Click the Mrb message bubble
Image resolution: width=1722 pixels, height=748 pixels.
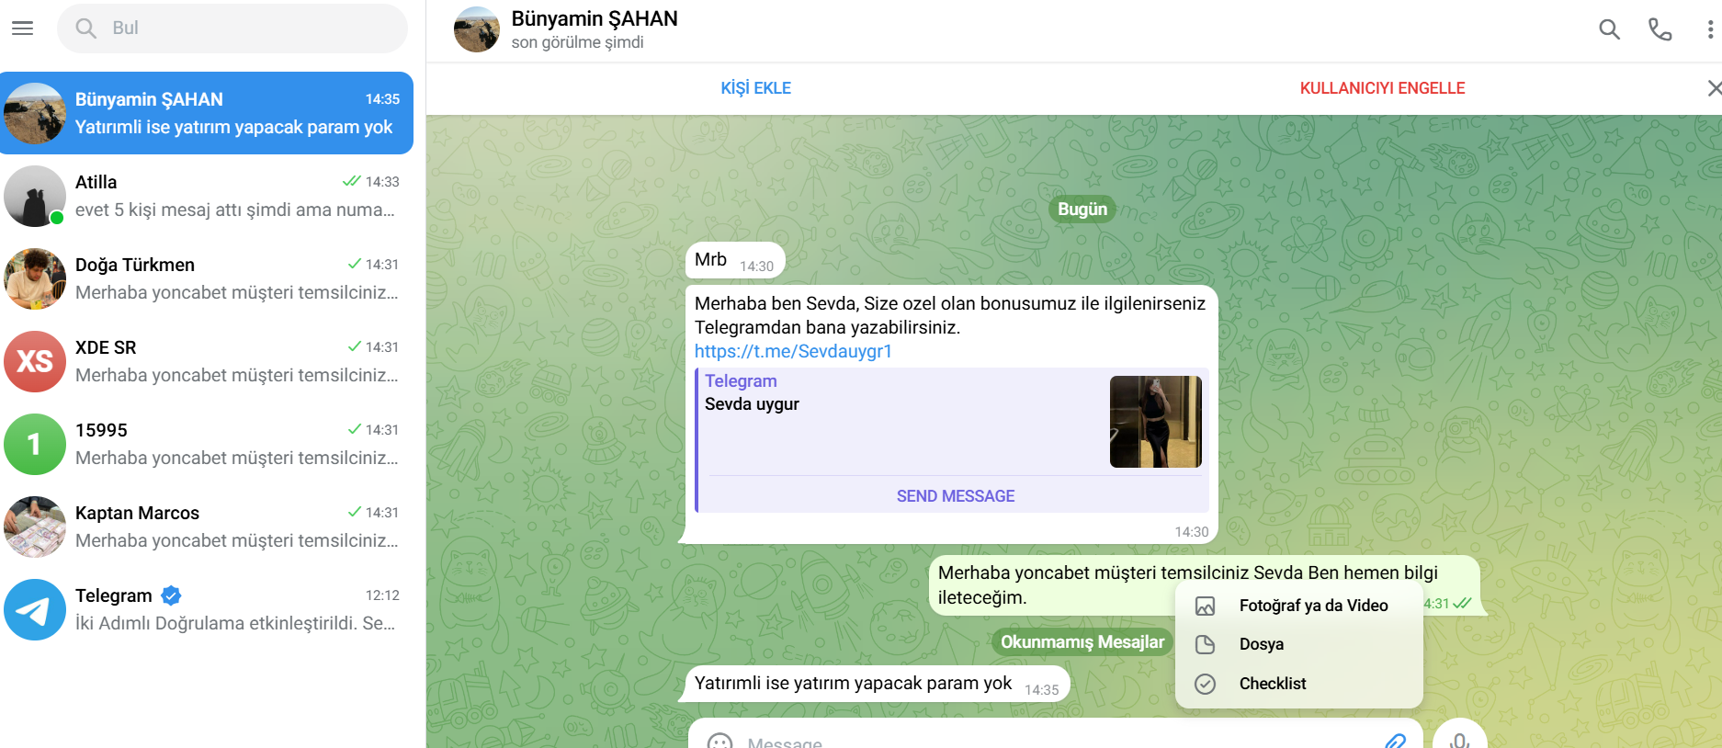pyautogui.click(x=735, y=261)
